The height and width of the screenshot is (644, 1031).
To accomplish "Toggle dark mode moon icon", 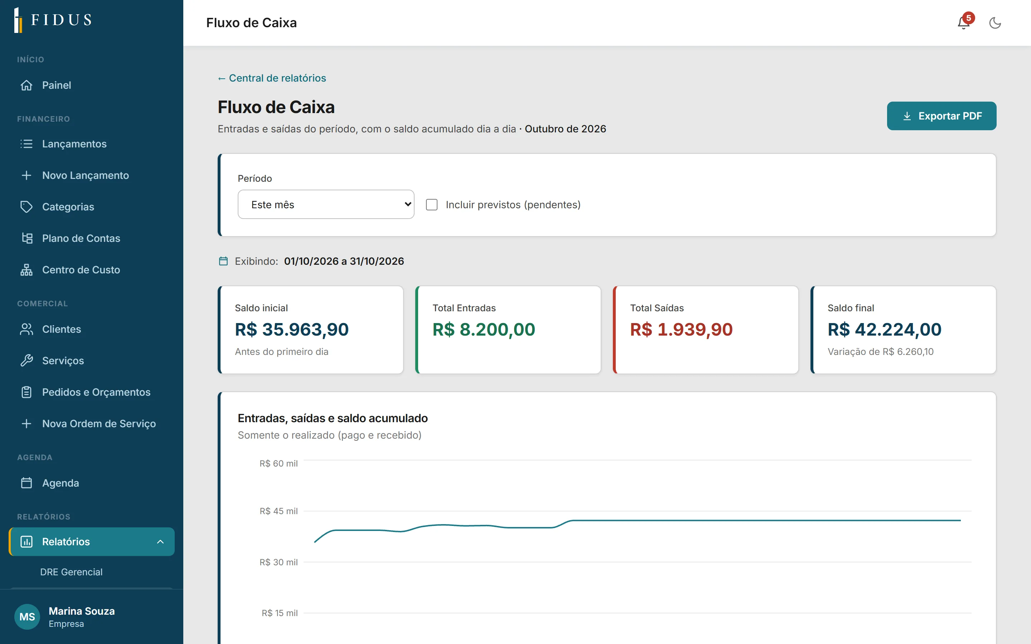I will click(x=995, y=23).
